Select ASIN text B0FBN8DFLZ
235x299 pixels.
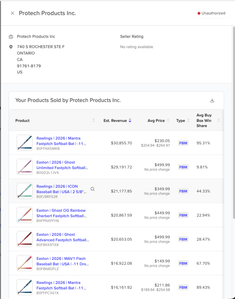click(x=48, y=269)
